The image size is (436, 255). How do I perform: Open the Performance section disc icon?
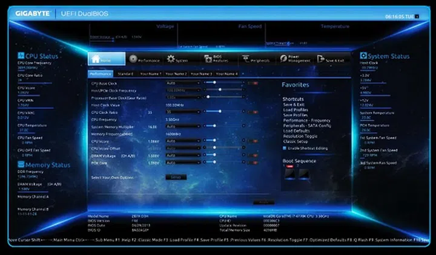point(133,59)
